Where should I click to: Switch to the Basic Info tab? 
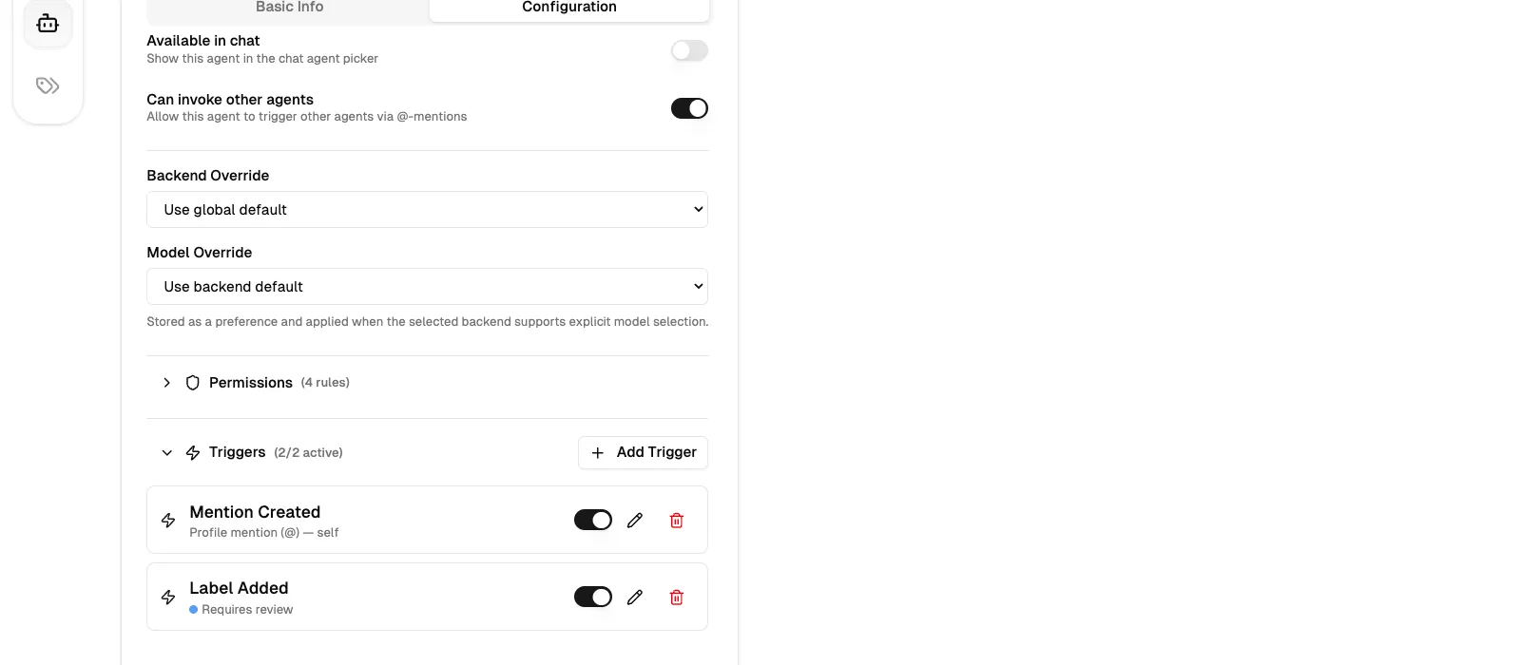[x=289, y=8]
